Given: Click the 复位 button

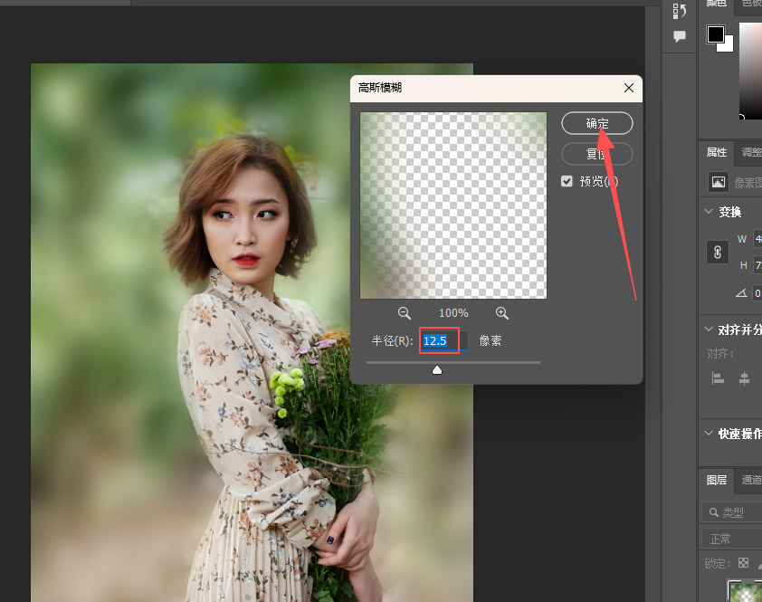Looking at the screenshot, I should click(x=597, y=154).
